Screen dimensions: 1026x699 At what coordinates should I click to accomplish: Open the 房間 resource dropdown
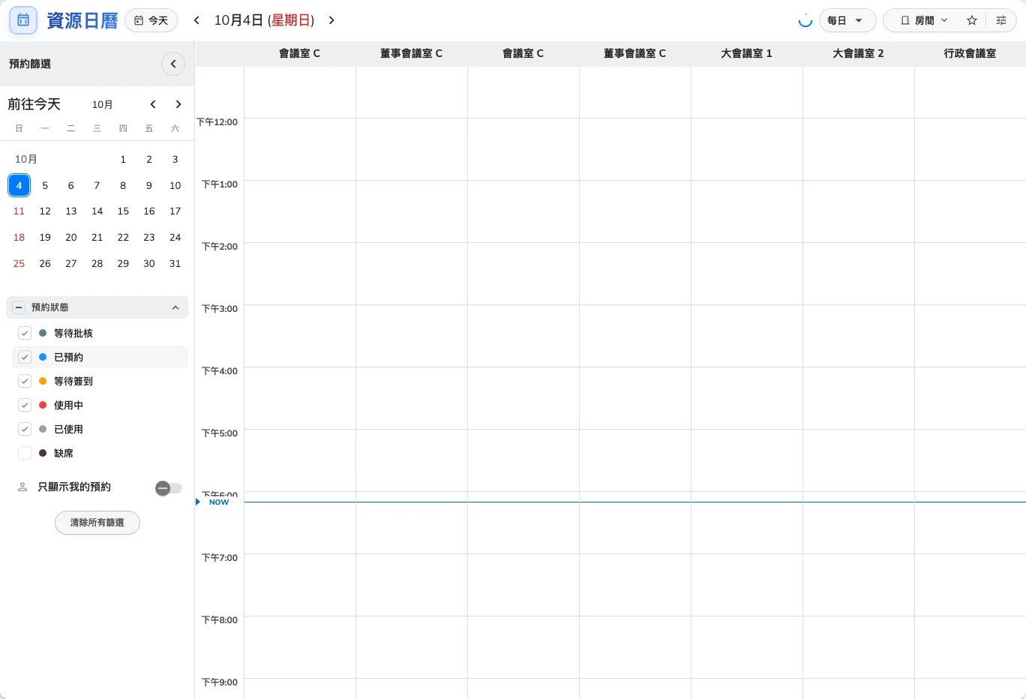[924, 20]
